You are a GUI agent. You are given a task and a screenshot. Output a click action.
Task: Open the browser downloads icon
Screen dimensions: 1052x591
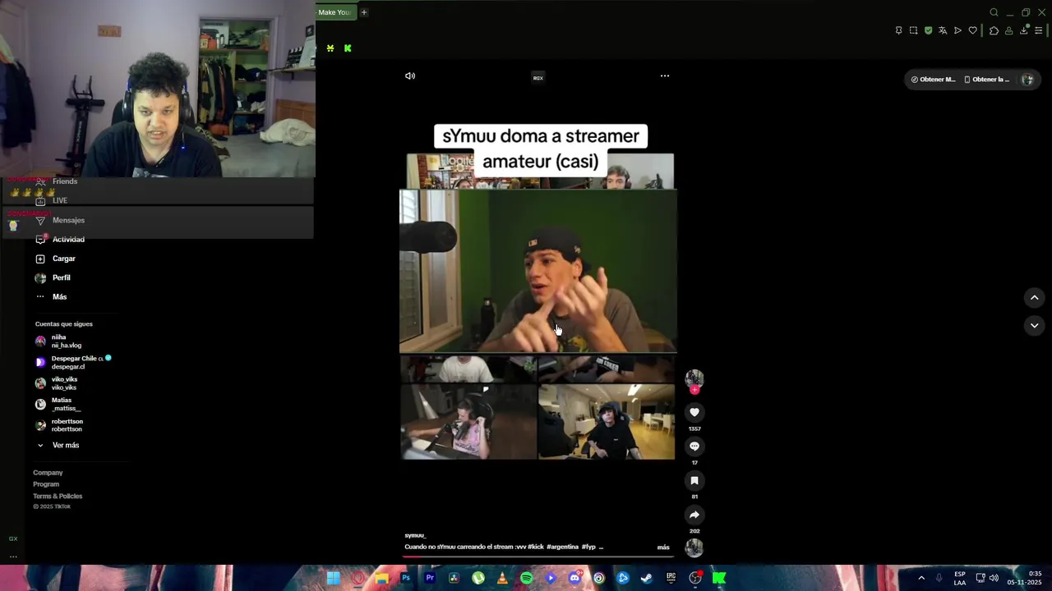(1024, 30)
